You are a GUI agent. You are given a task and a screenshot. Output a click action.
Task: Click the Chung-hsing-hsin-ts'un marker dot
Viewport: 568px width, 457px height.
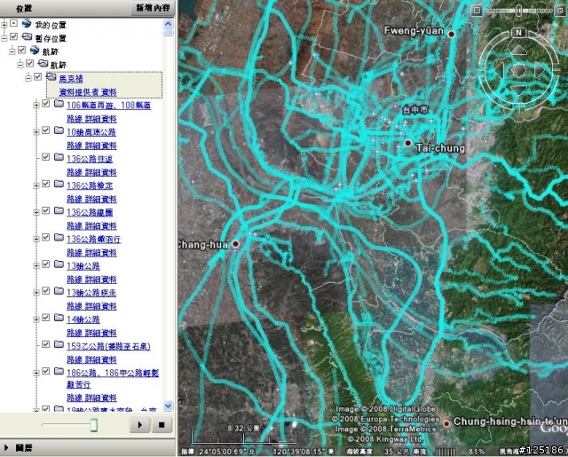(446, 423)
